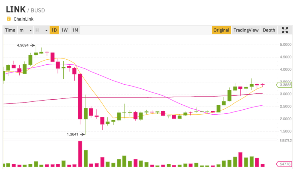Click the current volume tag 54778
Image resolution: width=295 pixels, height=169 pixels.
(284, 164)
